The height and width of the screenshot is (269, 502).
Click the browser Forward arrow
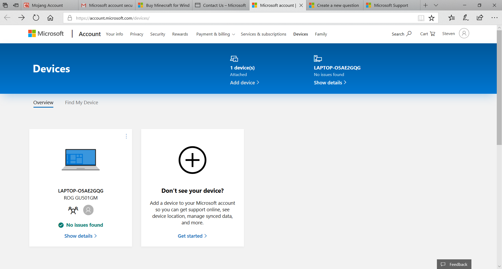21,18
